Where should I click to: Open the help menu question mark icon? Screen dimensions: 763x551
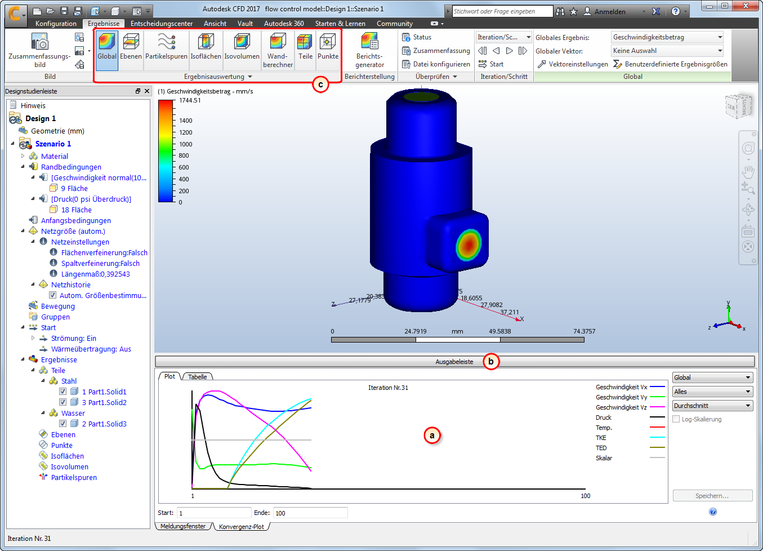click(676, 11)
